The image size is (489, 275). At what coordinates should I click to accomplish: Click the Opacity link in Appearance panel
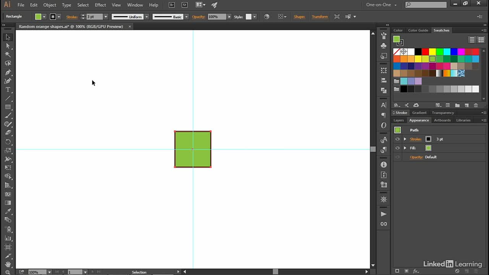point(416,157)
